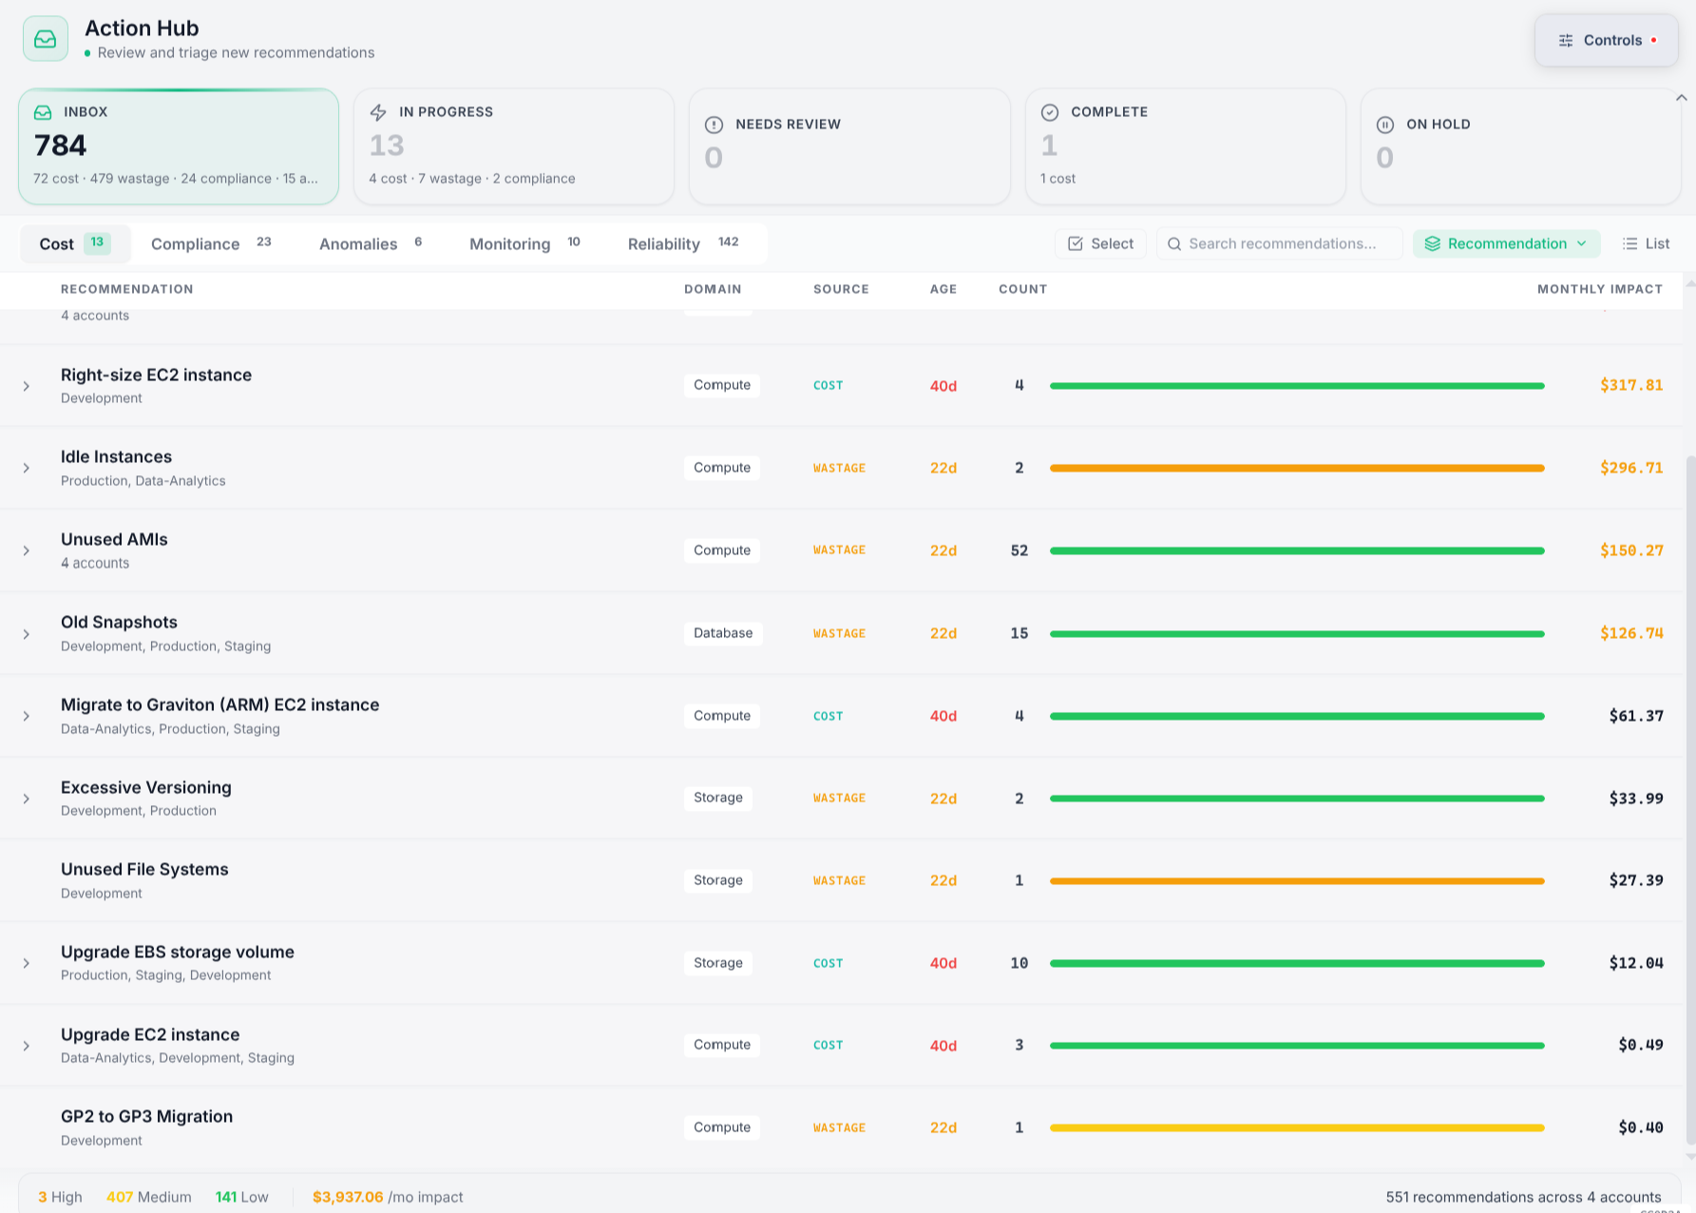The height and width of the screenshot is (1213, 1696).
Task: Click 40d age on Upgrade EBS storage row
Action: [943, 963]
